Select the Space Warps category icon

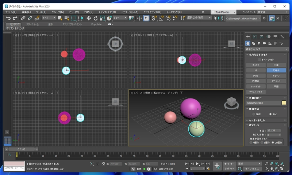click(x=276, y=43)
